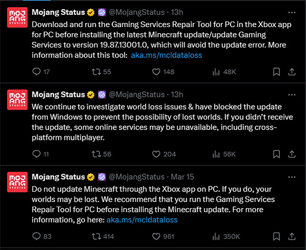Open aka.ms/mcldataloss link in Mar 15 tweet
Image resolution: width=306 pixels, height=250 pixels.
click(142, 220)
